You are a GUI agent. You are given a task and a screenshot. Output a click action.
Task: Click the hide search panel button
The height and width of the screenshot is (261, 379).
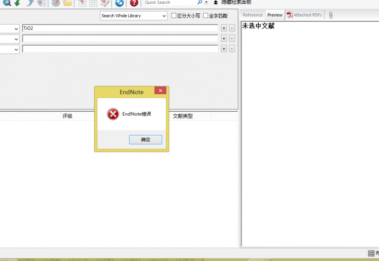coord(233,2)
